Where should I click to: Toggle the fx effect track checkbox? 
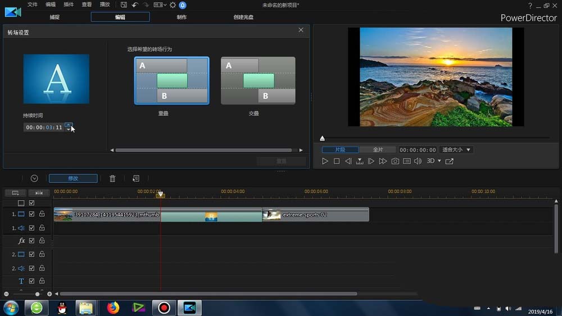(x=32, y=241)
